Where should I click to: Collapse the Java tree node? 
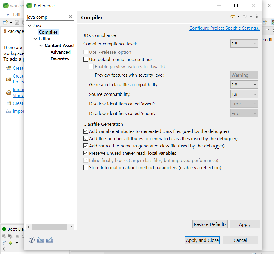30,26
